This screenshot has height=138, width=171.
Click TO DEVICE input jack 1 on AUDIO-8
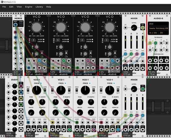(x=150, y=43)
